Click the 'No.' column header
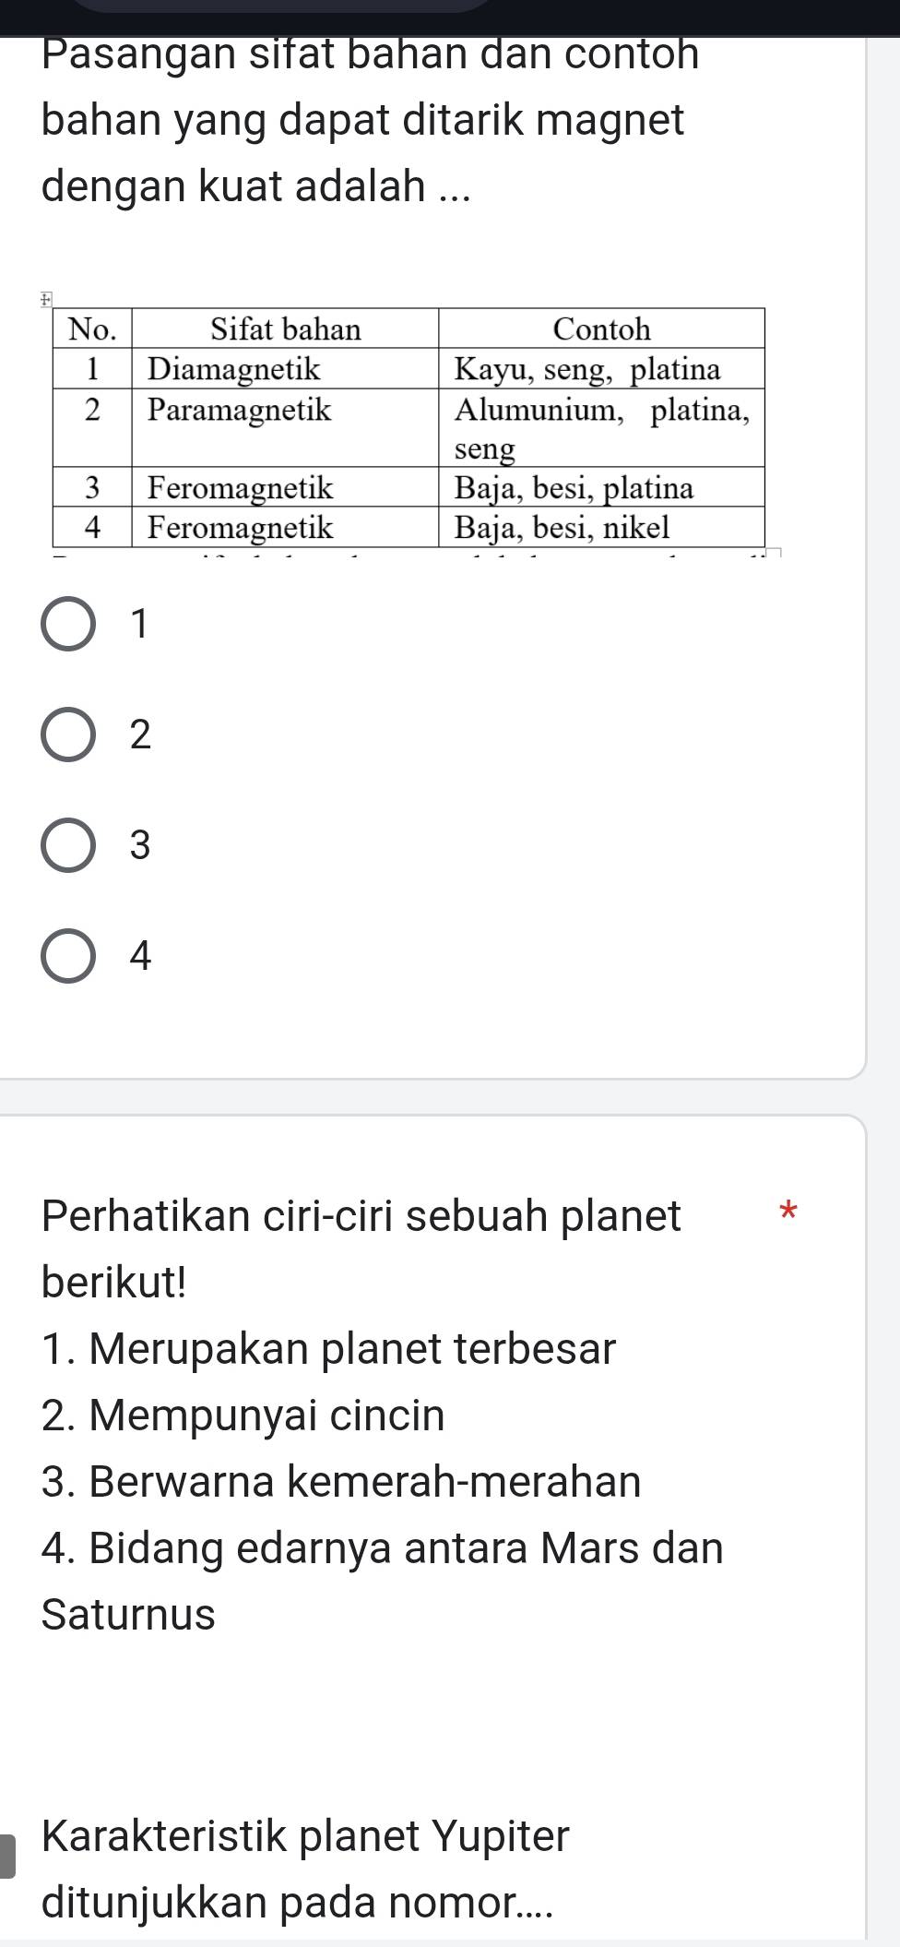Image resolution: width=900 pixels, height=1947 pixels. [x=93, y=328]
